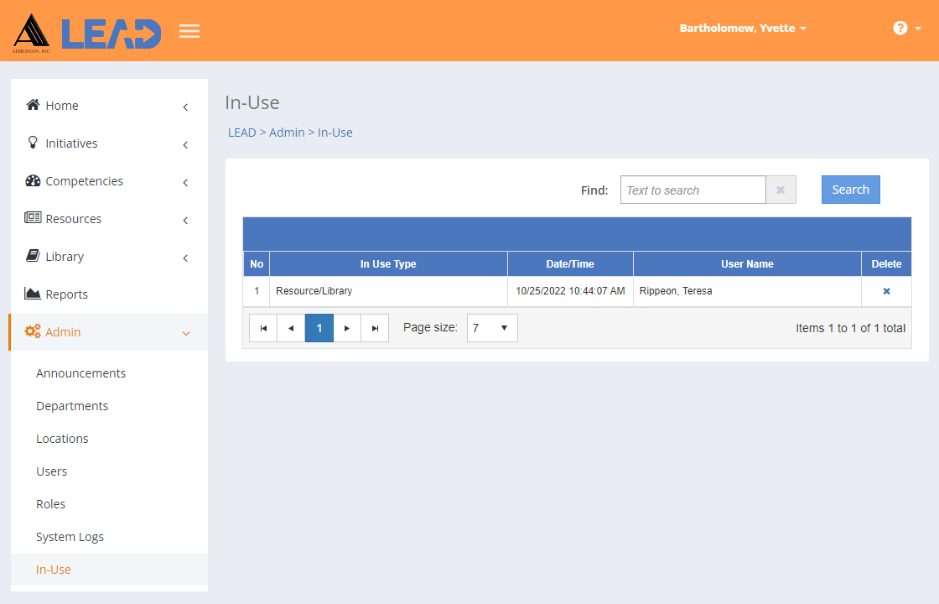Viewport: 939px width, 604px height.
Task: Open System Logs under Admin
Action: [x=70, y=537]
